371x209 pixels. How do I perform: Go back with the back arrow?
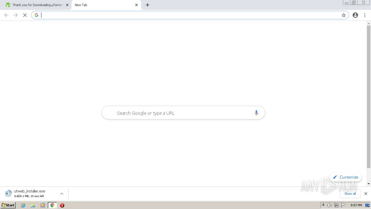6,15
